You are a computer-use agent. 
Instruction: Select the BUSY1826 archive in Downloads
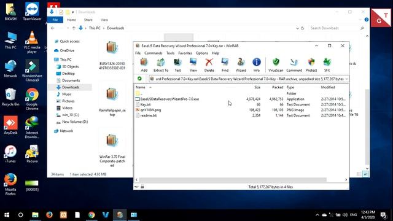coord(112,55)
